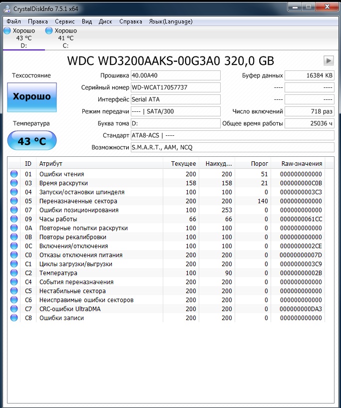Click the Порог column header
This screenshot has width=341, height=408.
tap(253, 164)
